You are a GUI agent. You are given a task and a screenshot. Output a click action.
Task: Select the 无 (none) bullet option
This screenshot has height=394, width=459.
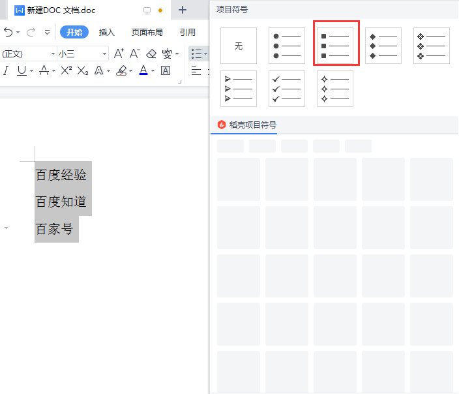[x=239, y=46]
